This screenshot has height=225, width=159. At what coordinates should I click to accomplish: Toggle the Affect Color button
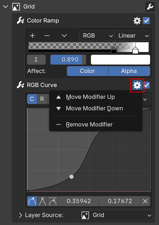(87, 71)
